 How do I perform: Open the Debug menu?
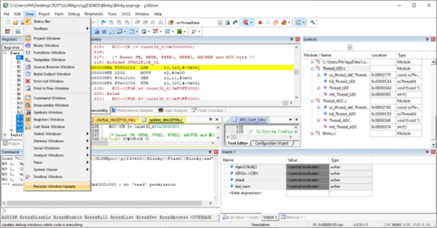point(74,14)
